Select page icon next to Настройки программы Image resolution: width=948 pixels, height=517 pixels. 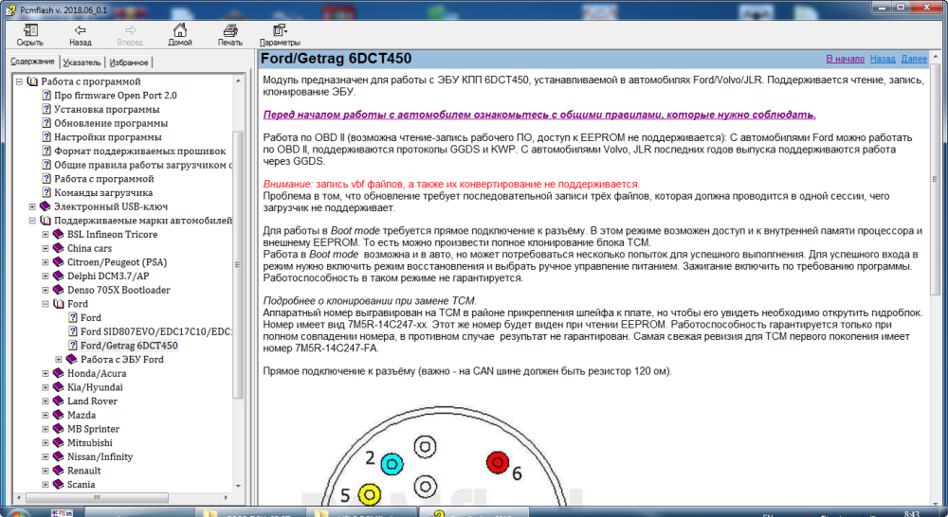click(46, 136)
